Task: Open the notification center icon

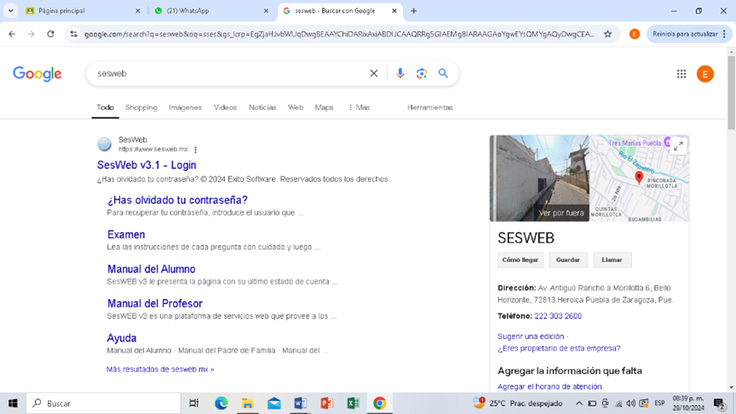Action: tap(719, 403)
